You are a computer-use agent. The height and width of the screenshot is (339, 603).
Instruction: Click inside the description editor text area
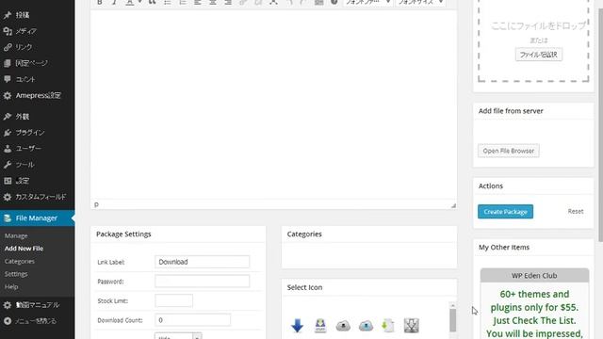coord(273,104)
